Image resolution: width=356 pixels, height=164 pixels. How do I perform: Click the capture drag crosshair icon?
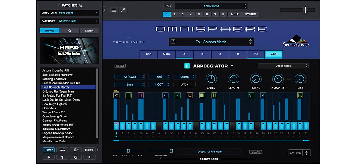[x=306, y=153]
